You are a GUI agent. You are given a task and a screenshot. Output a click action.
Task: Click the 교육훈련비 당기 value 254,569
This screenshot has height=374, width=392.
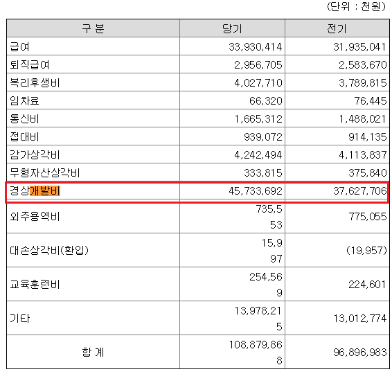coord(266,285)
